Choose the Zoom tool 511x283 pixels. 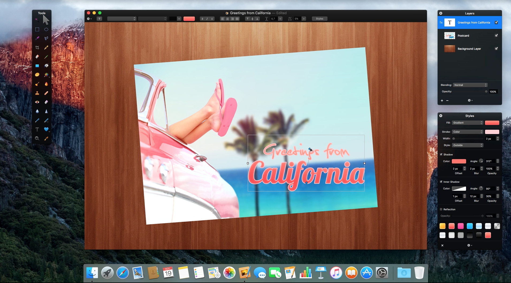[37, 139]
